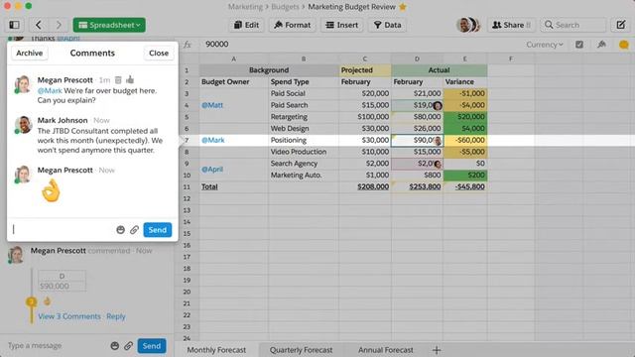Open the Format menu
635x357 pixels.
pos(293,25)
